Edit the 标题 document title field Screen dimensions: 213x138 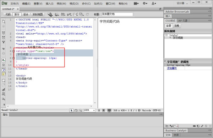coord(117,14)
